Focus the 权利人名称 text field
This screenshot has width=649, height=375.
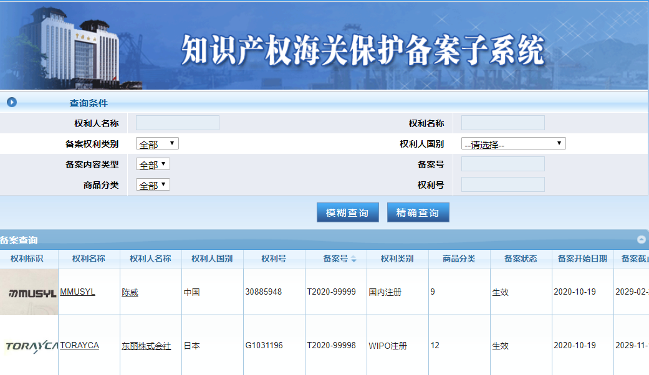pyautogui.click(x=178, y=123)
